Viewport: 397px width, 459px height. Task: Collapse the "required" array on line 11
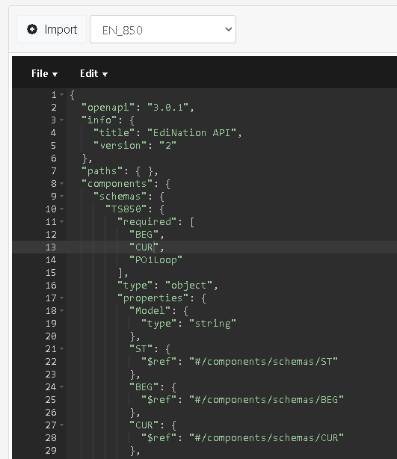point(62,221)
